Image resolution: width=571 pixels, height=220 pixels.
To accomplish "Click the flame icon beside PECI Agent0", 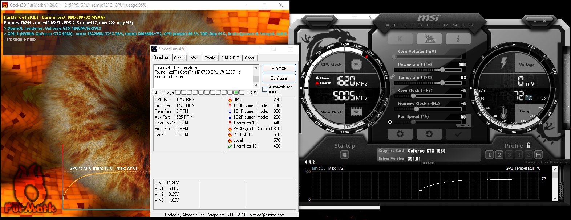I will pos(230,129).
